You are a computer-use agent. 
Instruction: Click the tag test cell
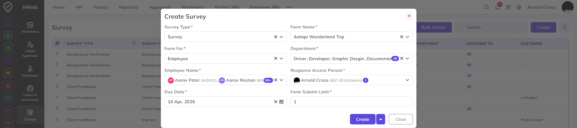(x=149, y=120)
